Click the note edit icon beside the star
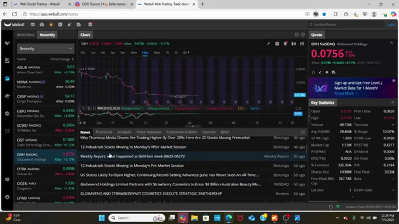 [320, 72]
